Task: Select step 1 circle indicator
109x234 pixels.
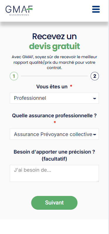Action: 14,76
